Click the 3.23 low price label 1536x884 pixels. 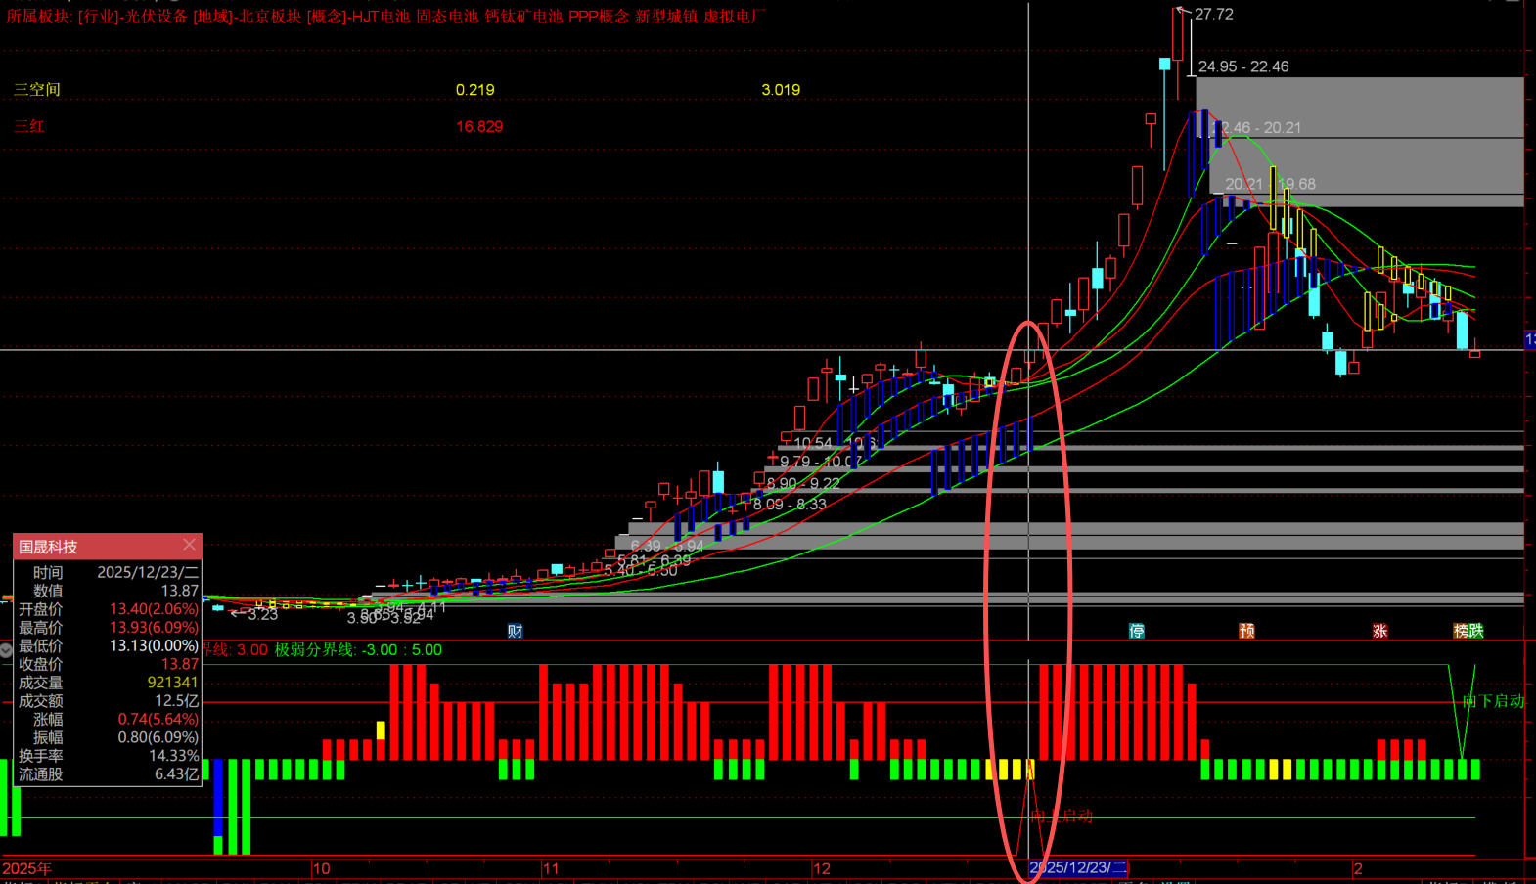[x=262, y=615]
